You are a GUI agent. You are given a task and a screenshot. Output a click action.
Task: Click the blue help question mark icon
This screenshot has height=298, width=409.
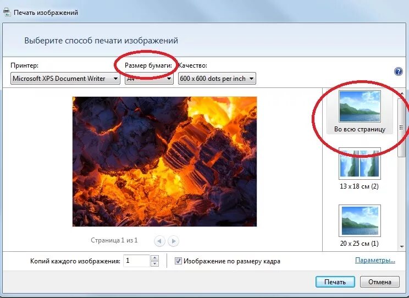(x=399, y=71)
